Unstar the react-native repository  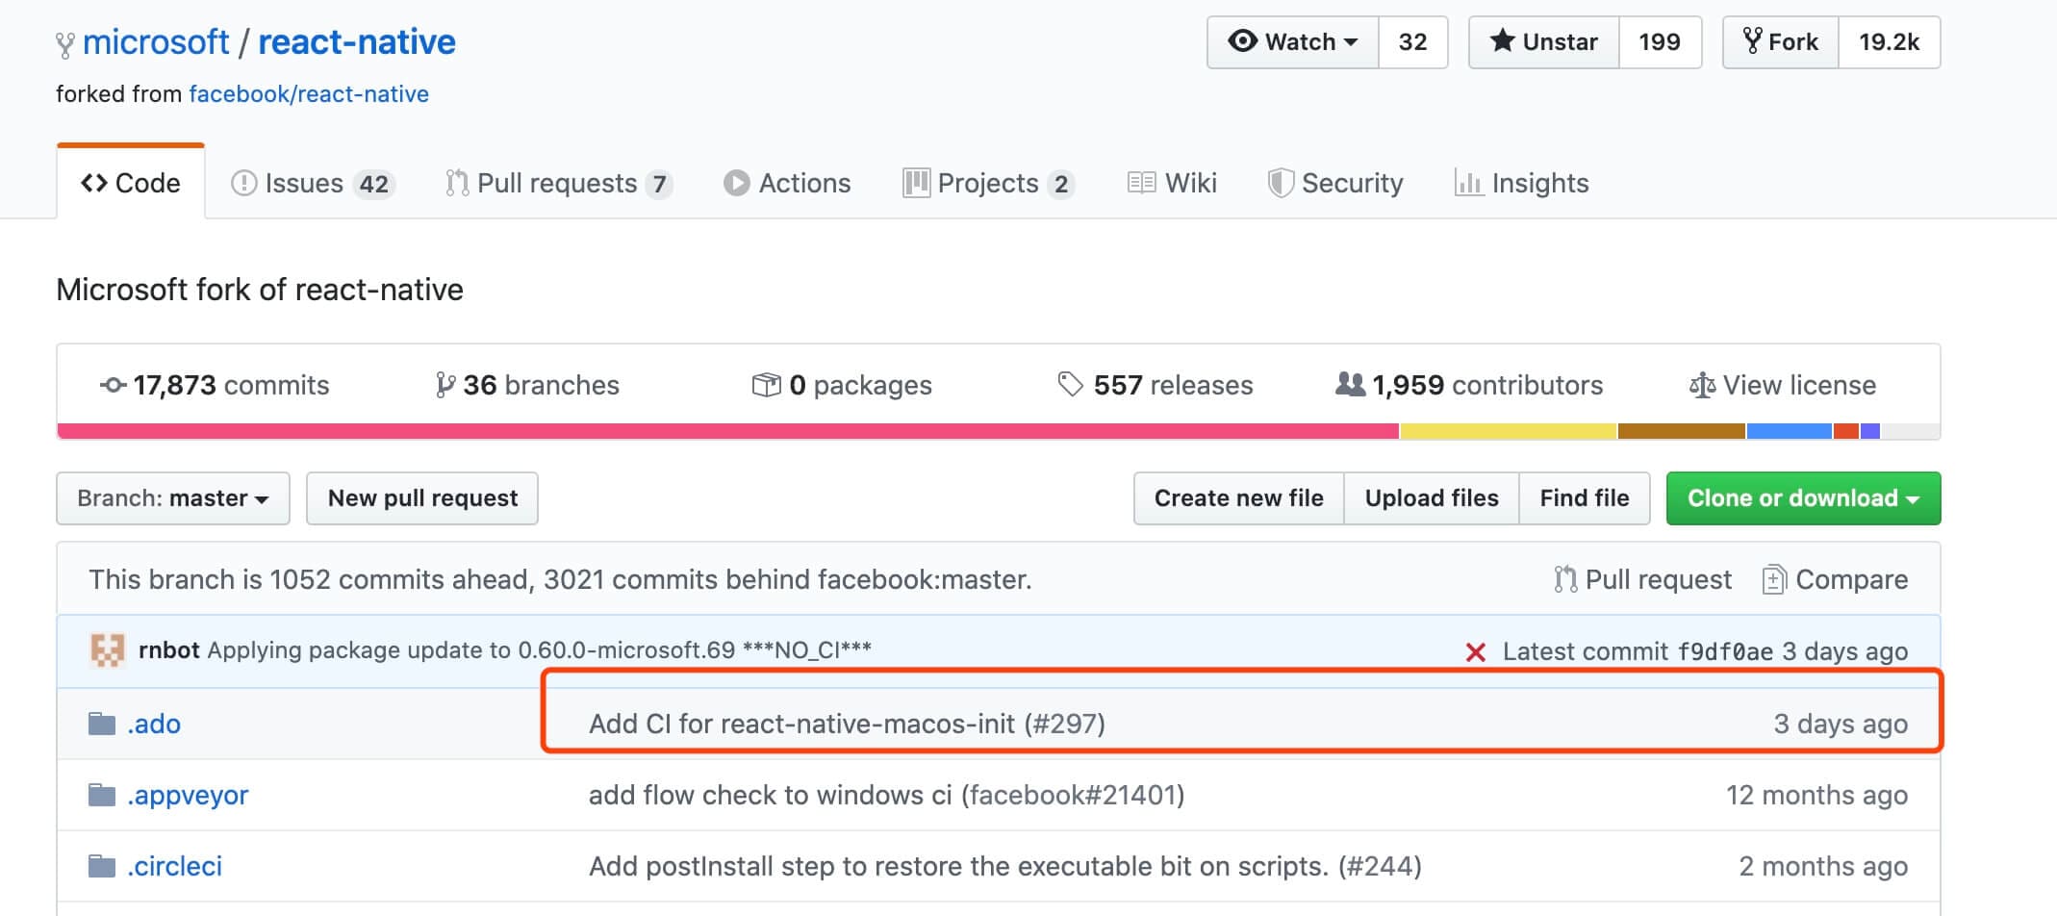[1544, 42]
